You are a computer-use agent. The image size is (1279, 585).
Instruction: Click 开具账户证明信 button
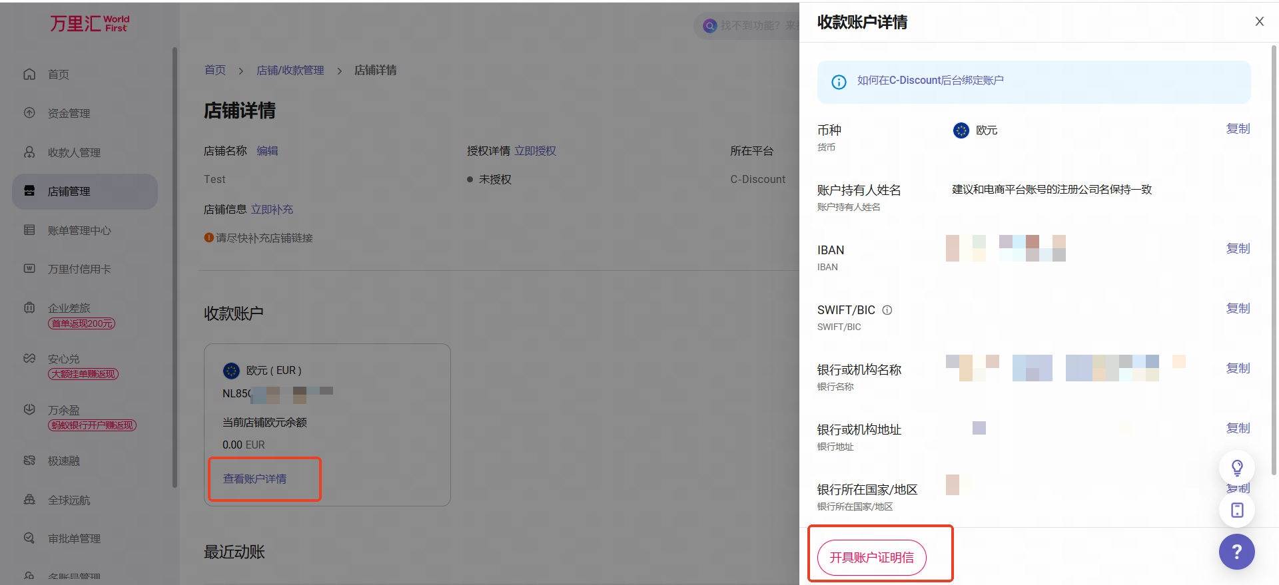[x=872, y=558]
